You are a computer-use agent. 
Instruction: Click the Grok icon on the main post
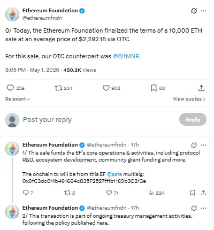tap(194, 11)
